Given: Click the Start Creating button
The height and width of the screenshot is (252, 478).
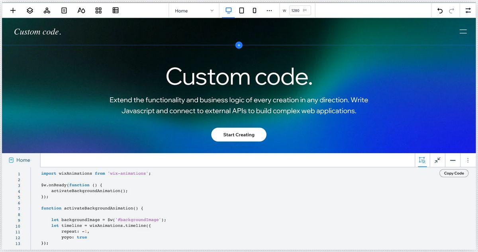Looking at the screenshot, I should pos(239,135).
